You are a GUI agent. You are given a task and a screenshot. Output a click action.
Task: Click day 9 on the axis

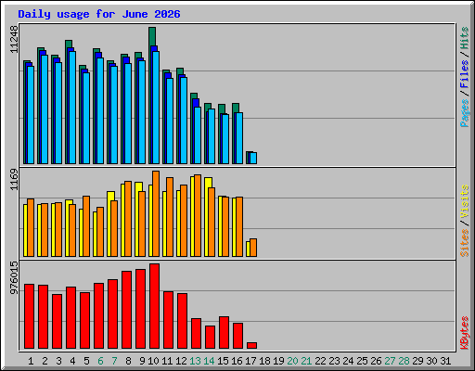click(x=142, y=361)
